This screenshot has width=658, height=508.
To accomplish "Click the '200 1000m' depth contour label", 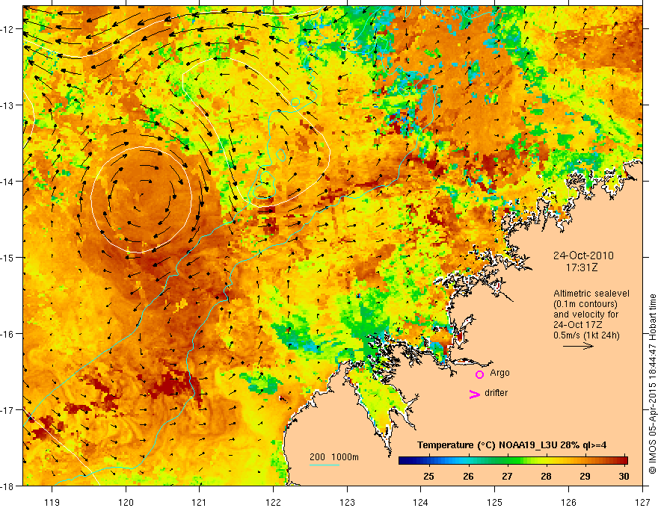I will [334, 457].
